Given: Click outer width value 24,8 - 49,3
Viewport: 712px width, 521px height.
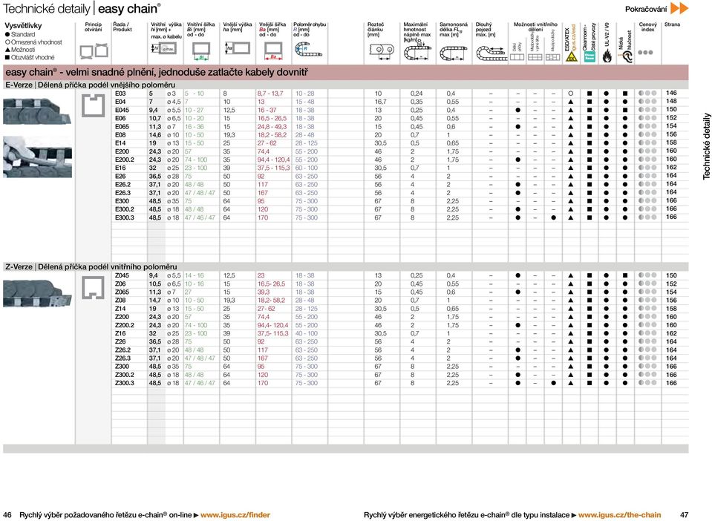Looking at the screenshot, I should point(272,127).
